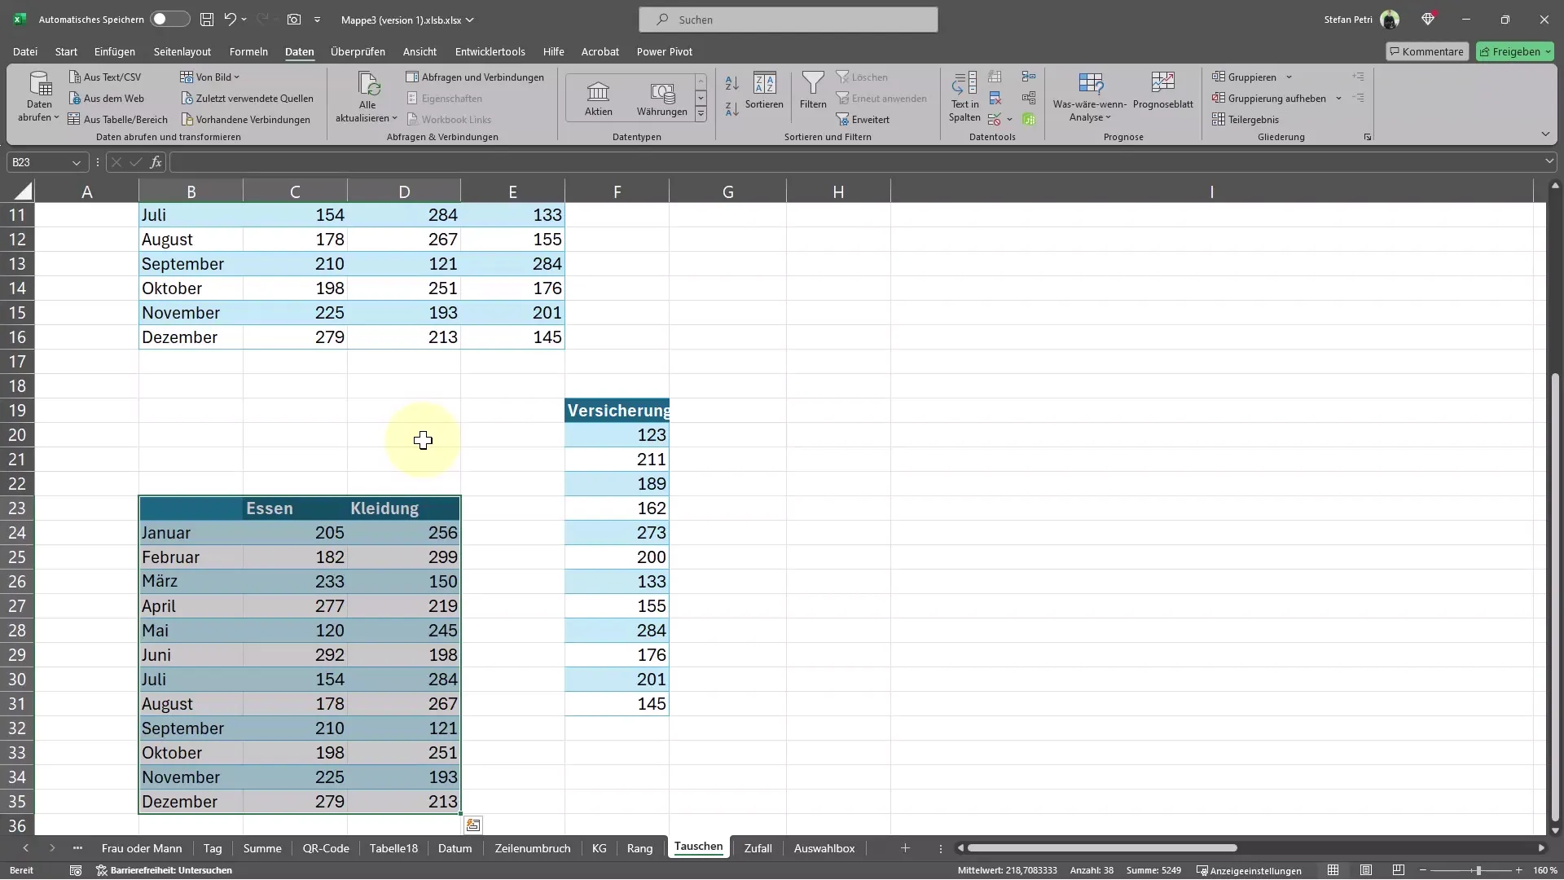Image resolution: width=1564 pixels, height=880 pixels.
Task: Switch to the Formeln ribbon tab
Action: tap(248, 51)
